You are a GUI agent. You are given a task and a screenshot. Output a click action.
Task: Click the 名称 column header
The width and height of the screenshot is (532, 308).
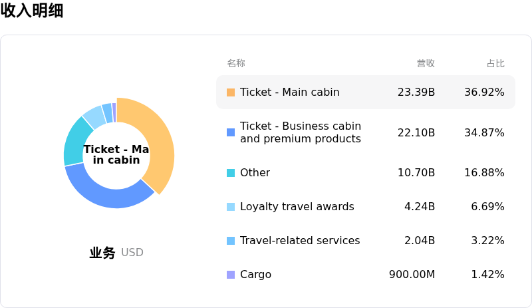236,64
